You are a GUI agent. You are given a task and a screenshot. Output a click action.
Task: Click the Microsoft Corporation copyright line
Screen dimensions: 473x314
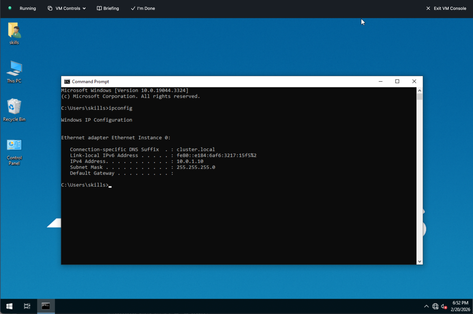(131, 96)
